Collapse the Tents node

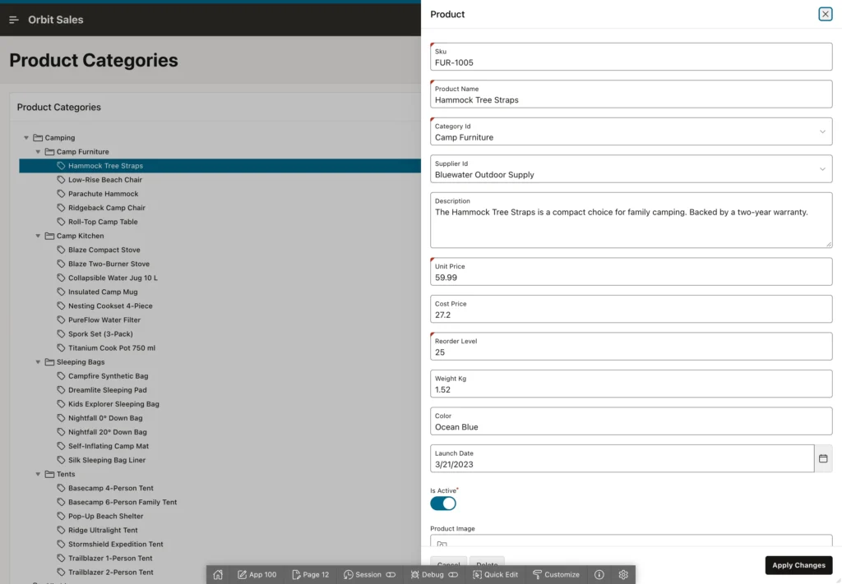coord(38,474)
